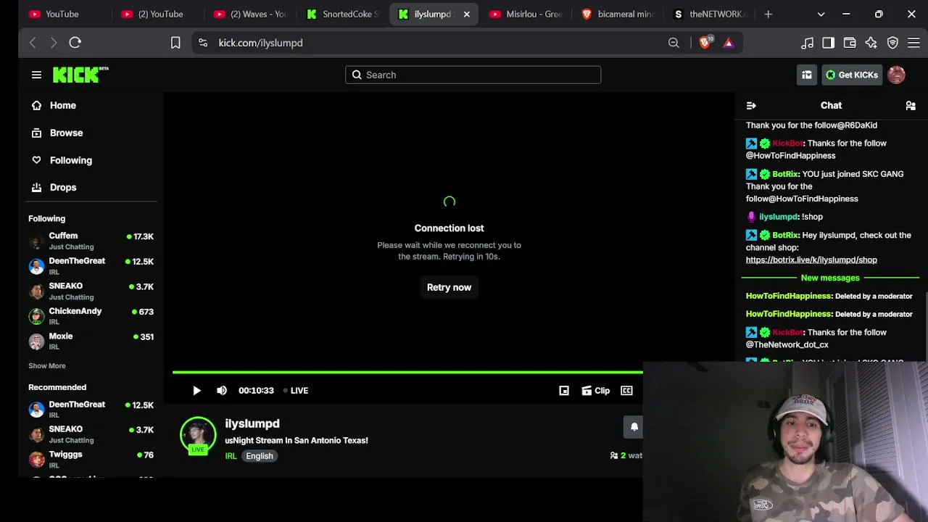Click the chat scrollbar
This screenshot has height=522, width=928.
925,326
